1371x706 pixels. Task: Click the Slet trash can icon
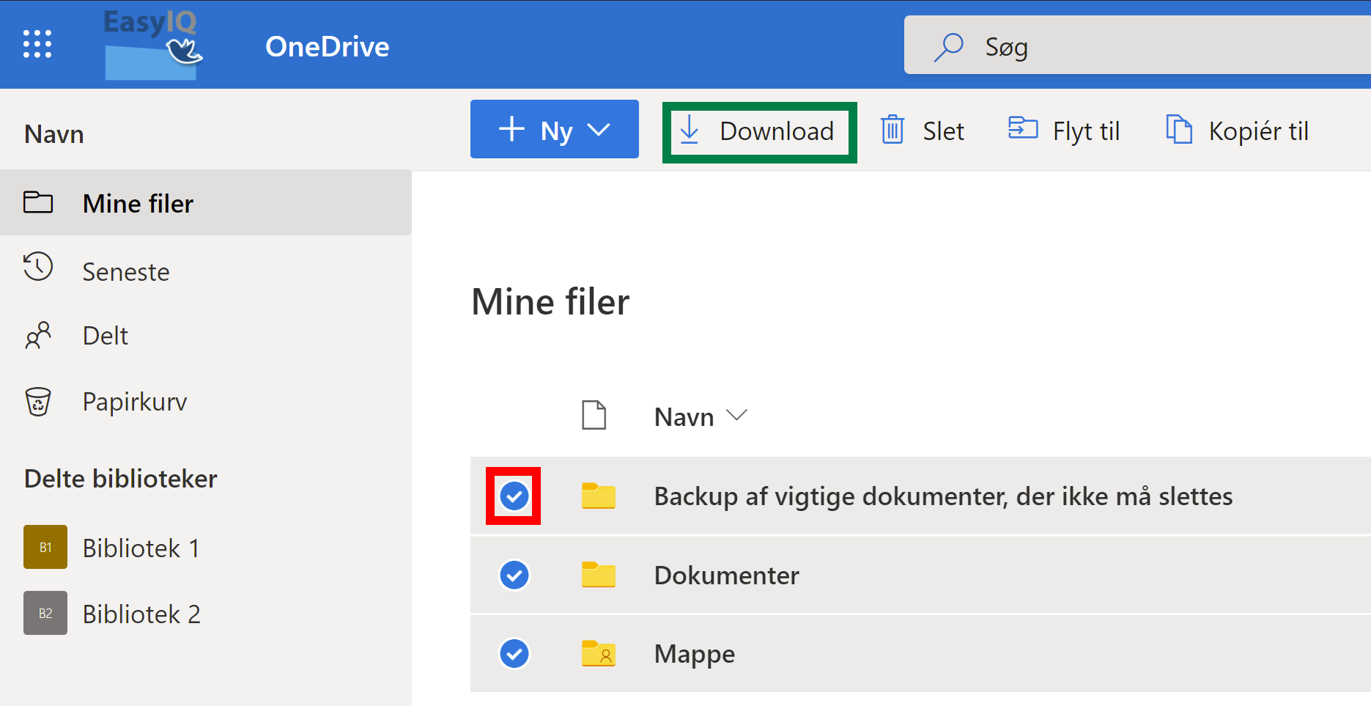892,130
